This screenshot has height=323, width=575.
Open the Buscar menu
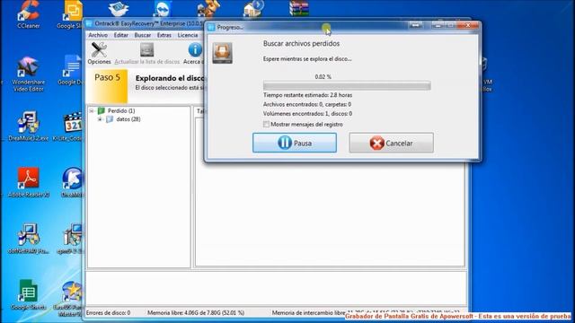pos(143,35)
